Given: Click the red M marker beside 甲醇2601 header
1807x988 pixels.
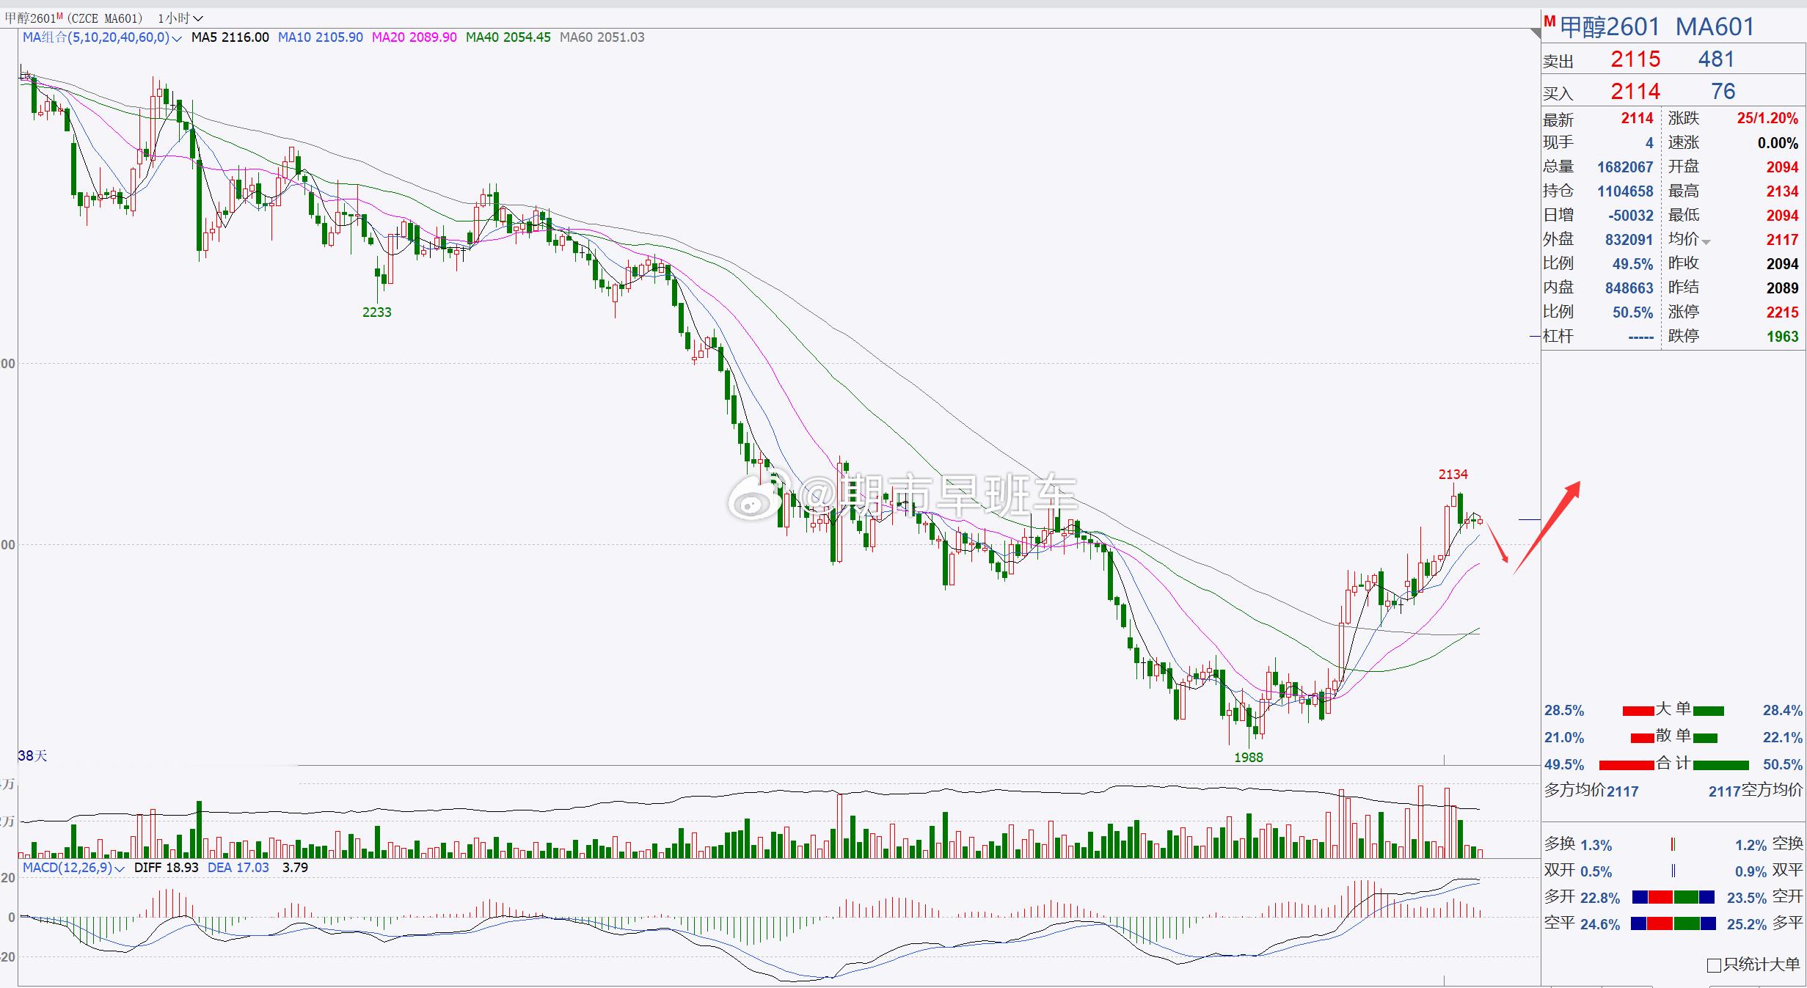Looking at the screenshot, I should click(x=1549, y=21).
